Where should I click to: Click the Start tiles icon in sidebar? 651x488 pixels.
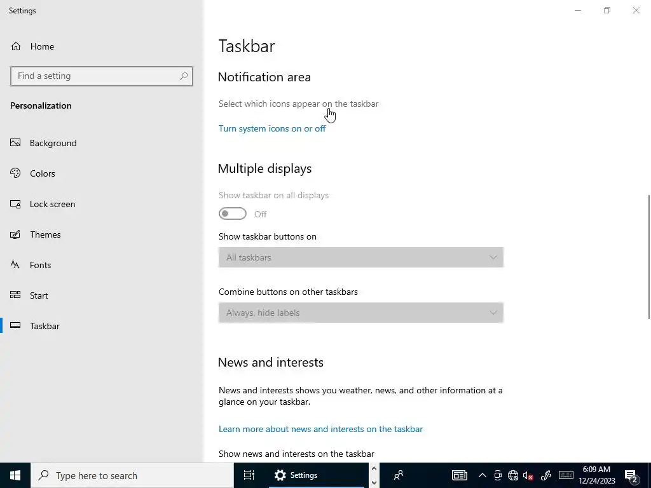click(15, 295)
